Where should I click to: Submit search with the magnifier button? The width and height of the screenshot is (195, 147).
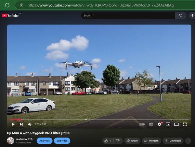coord(181,15)
